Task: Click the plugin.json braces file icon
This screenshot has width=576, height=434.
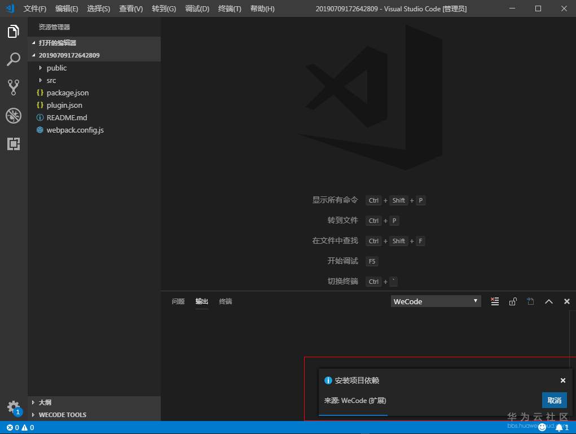Action: 40,105
